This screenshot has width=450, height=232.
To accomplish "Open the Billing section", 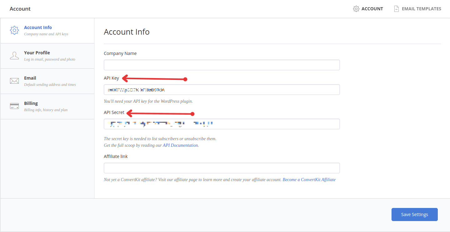I will pos(48,106).
